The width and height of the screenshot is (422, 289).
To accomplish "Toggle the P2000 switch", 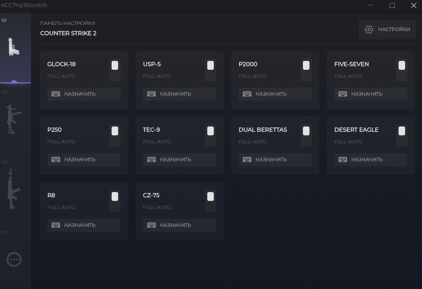I will coord(306,70).
